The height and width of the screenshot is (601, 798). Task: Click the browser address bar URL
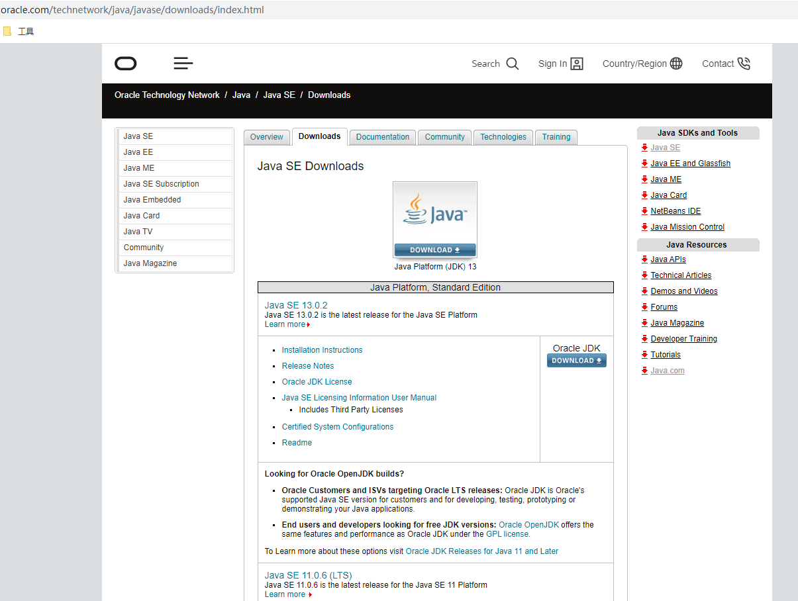pos(132,10)
